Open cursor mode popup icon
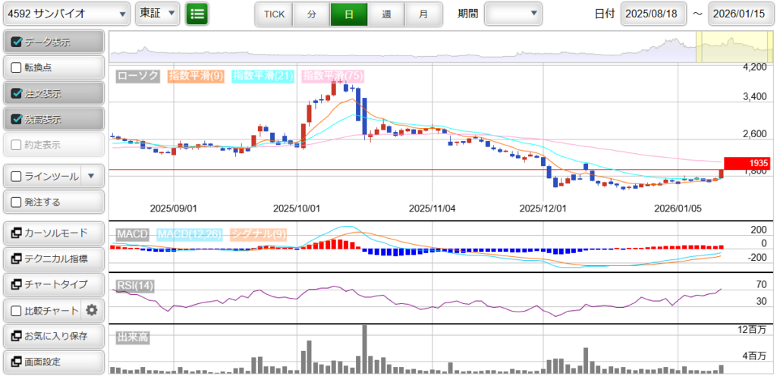 tap(17, 233)
